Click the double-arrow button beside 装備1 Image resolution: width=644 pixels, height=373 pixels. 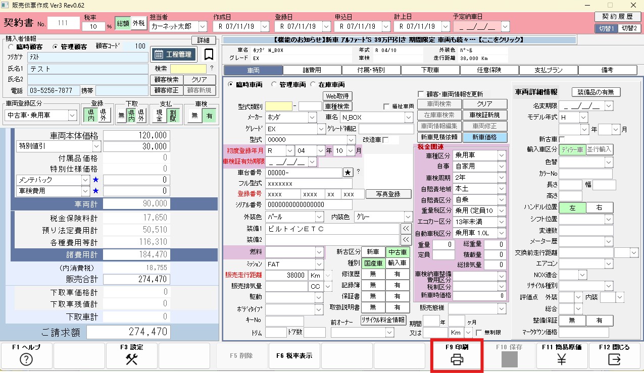pos(406,229)
